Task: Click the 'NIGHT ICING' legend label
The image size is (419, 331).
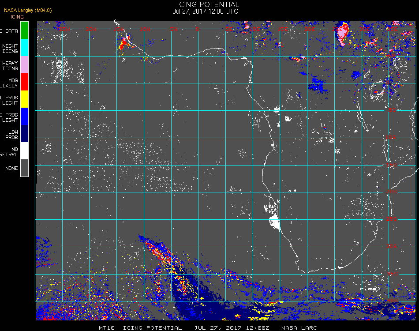Action: tap(10, 49)
